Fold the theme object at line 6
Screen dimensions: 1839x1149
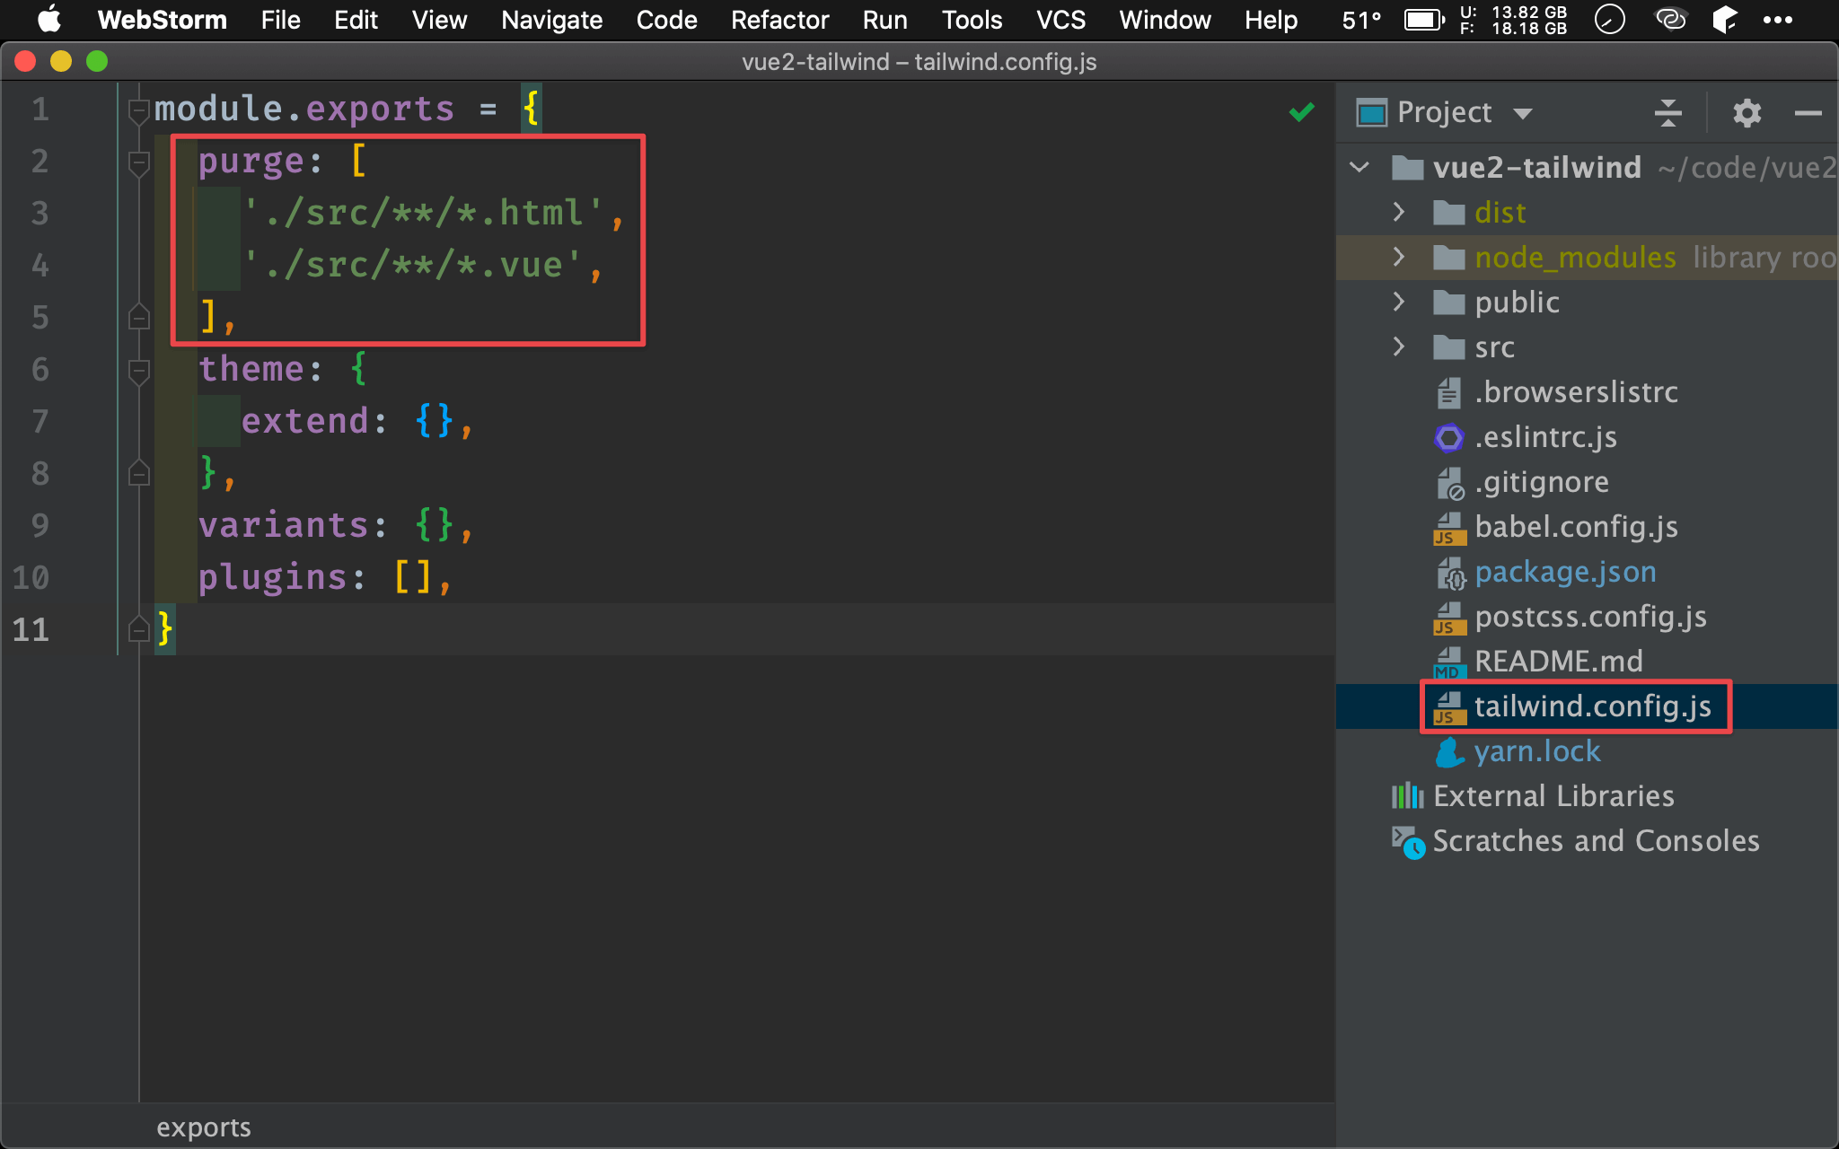tap(138, 371)
